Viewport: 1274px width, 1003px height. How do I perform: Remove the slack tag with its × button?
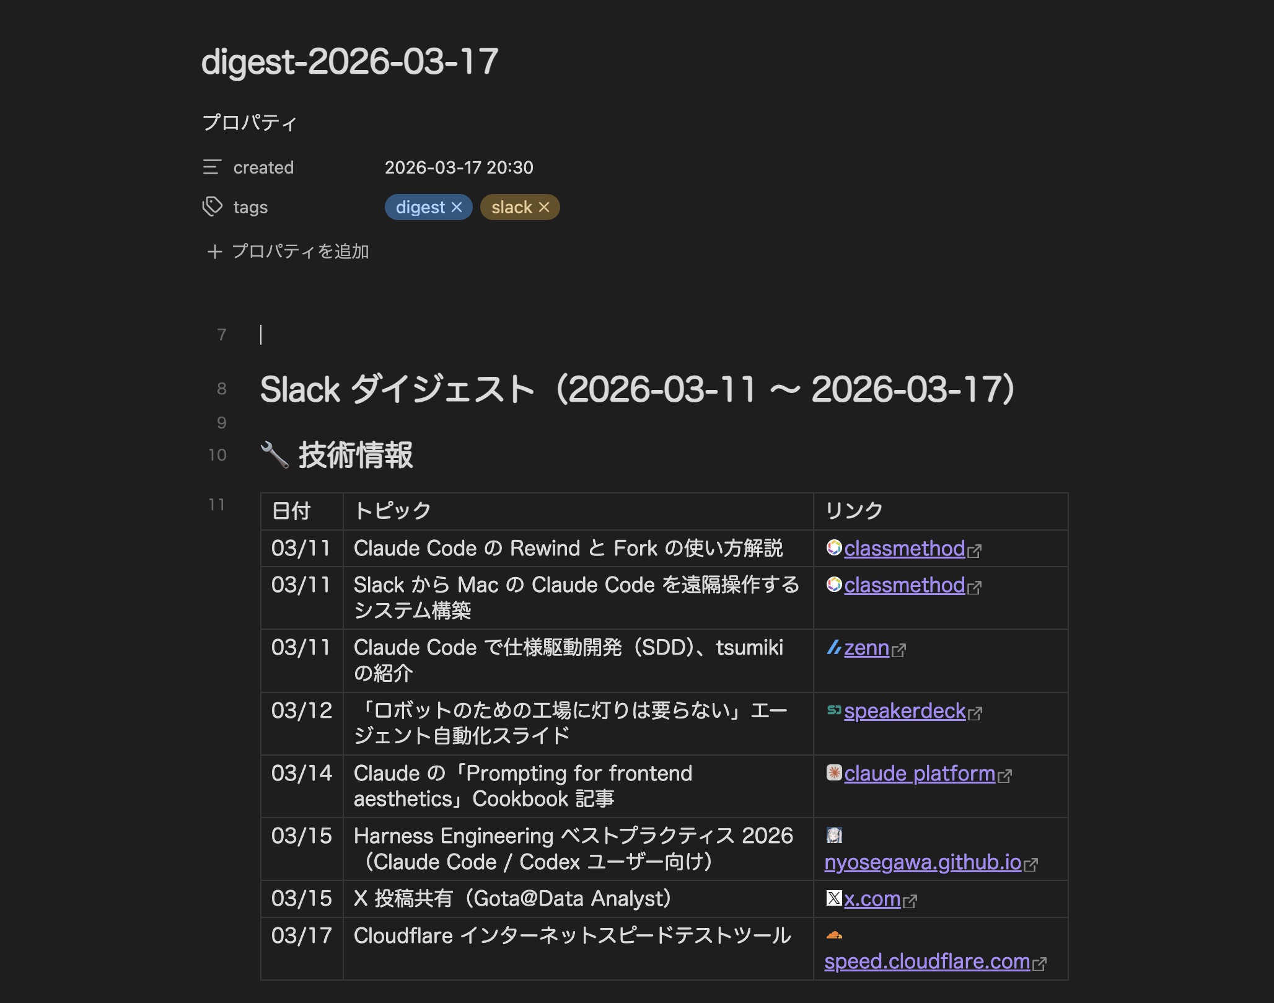(x=543, y=207)
